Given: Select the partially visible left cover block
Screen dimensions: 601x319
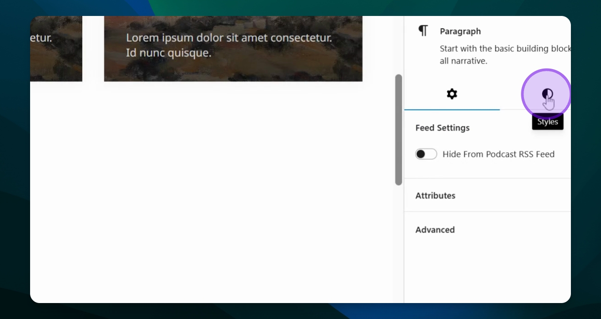Looking at the screenshot, I should [56, 49].
